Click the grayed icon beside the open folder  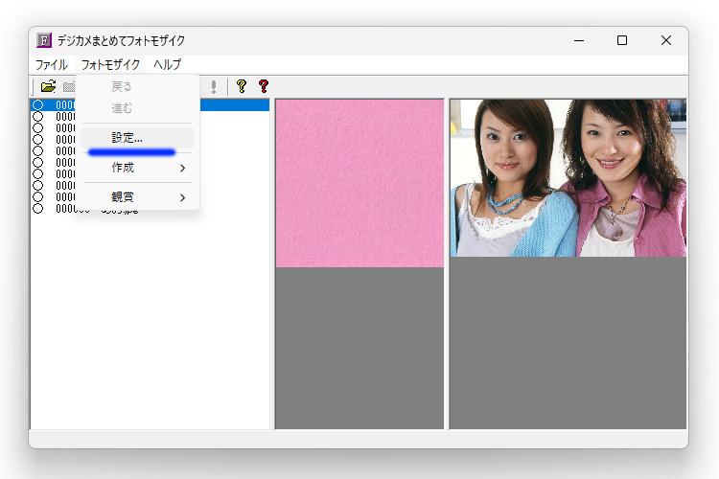coord(68,86)
